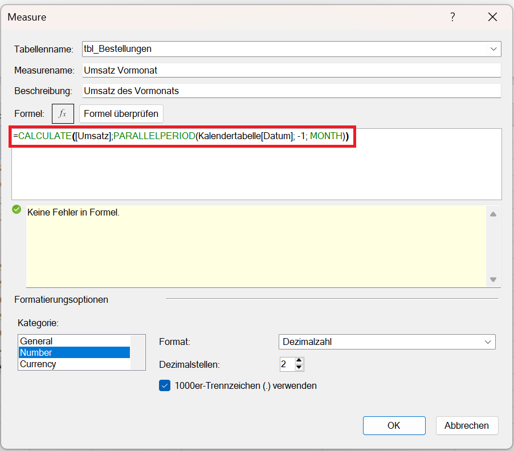Close the Measure dialog window
The width and height of the screenshot is (514, 451).
click(492, 17)
